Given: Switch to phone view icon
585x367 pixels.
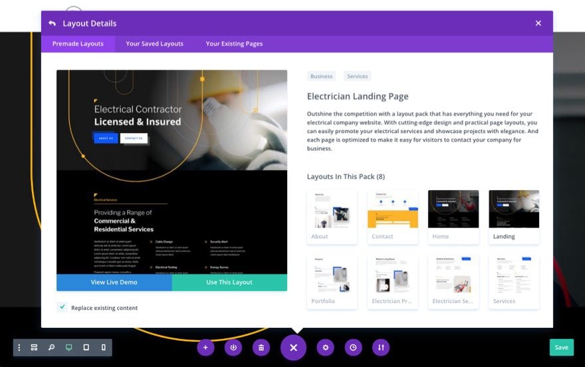Looking at the screenshot, I should coord(103,348).
